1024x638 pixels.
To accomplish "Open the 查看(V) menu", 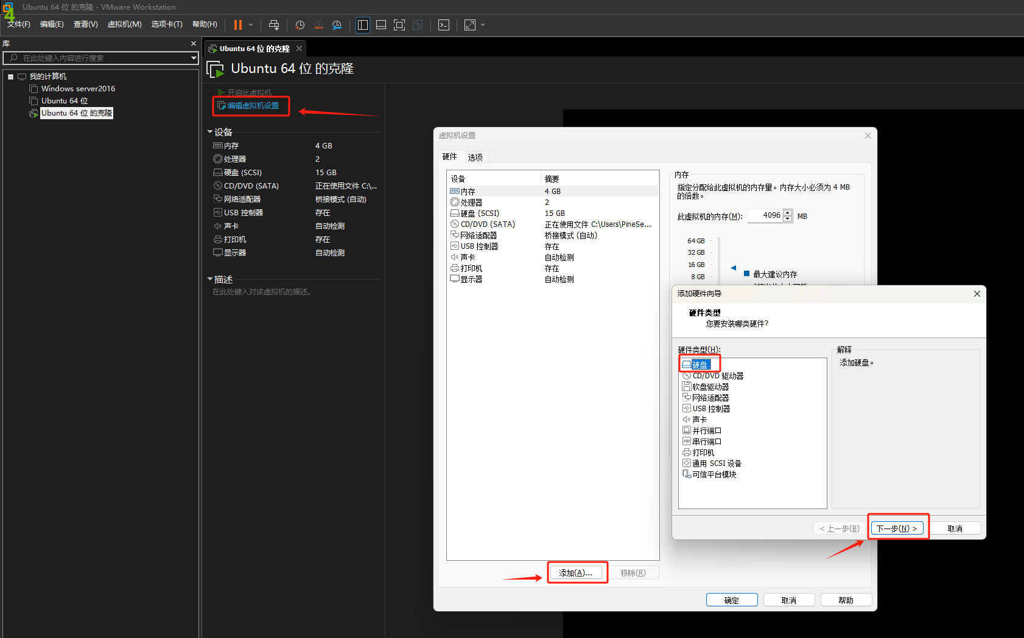I will coord(86,24).
